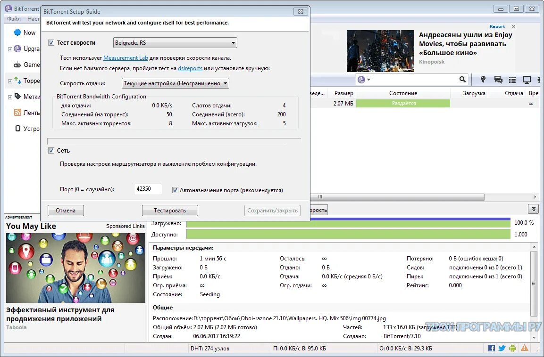This screenshot has height=357, width=544.
Task: Toggle the Сеть checkbox
Action: pos(51,150)
